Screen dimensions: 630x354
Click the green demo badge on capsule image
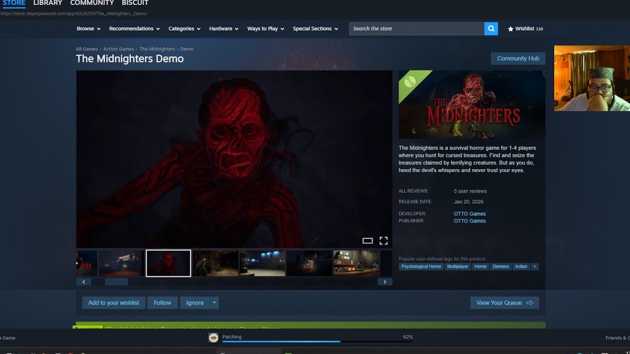(410, 82)
